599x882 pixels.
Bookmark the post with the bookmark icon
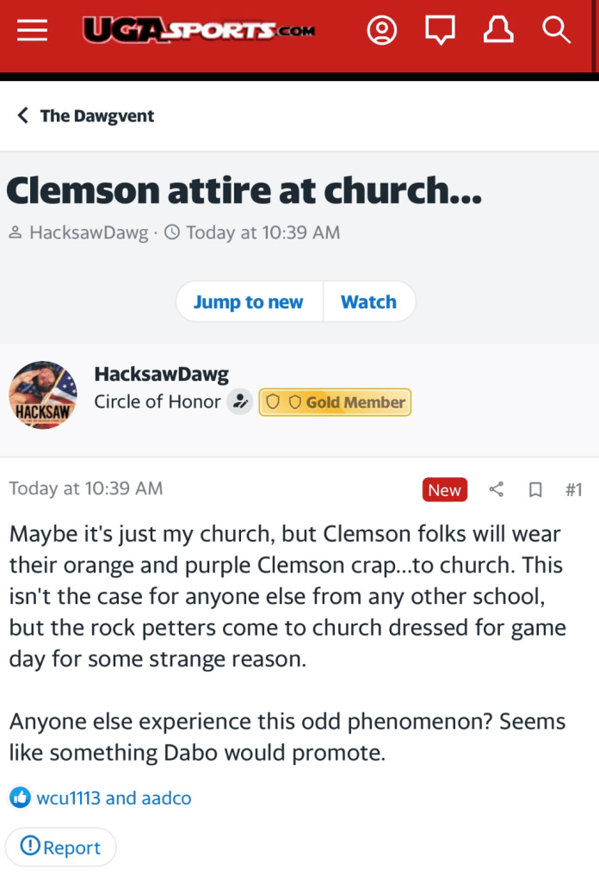535,490
